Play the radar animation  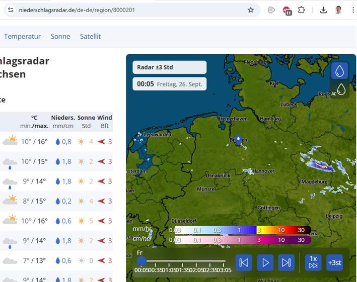coord(265,262)
